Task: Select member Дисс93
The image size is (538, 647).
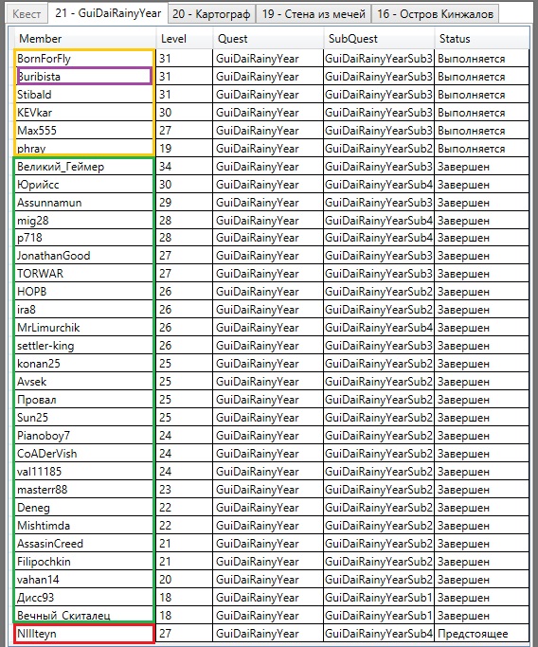Action: click(x=84, y=598)
